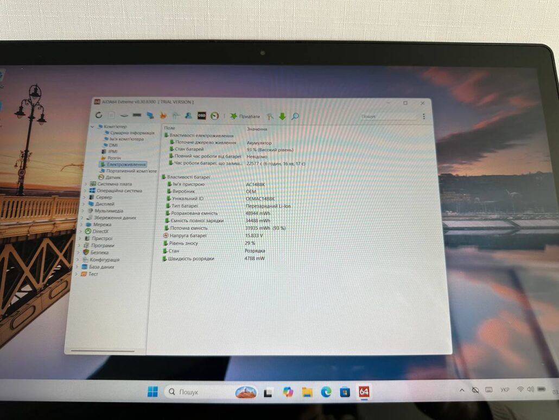559x420 pixels.
Task: Open the disk benchmark toolbar icon
Action: [124, 115]
